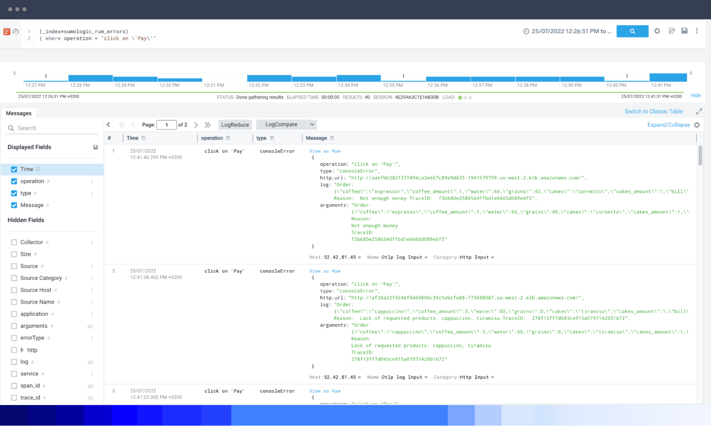
Task: Check the errorType hidden field
Action: 14,338
